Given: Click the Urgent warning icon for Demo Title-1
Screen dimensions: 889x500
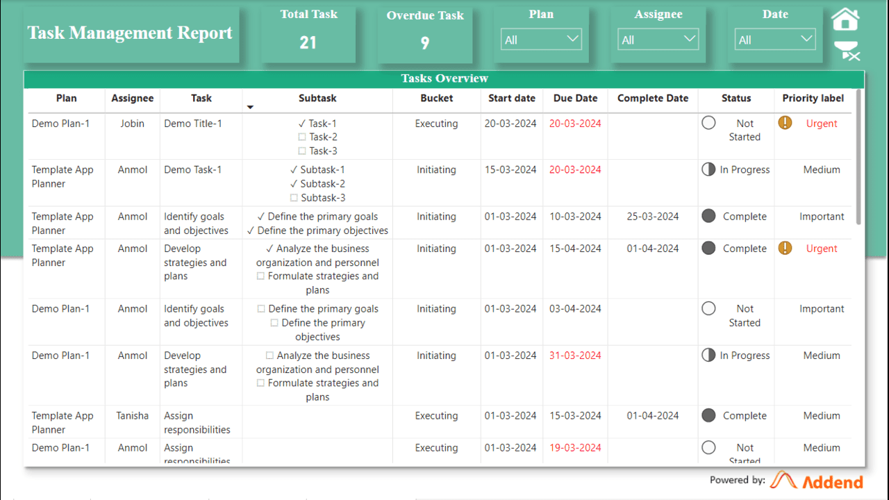Looking at the screenshot, I should click(785, 123).
